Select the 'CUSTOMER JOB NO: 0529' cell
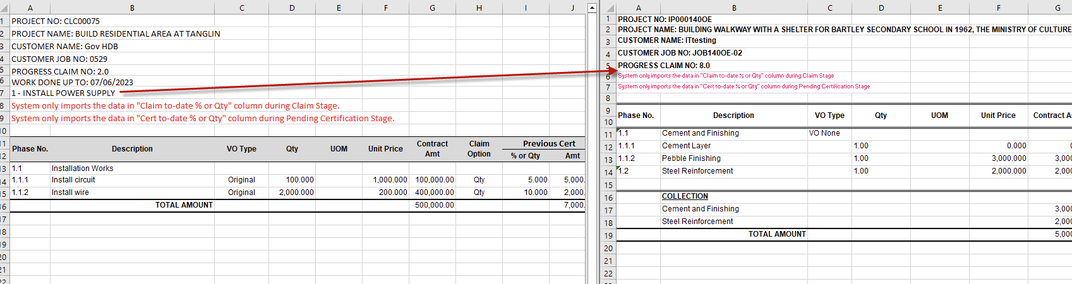The width and height of the screenshot is (1072, 284). [59, 59]
